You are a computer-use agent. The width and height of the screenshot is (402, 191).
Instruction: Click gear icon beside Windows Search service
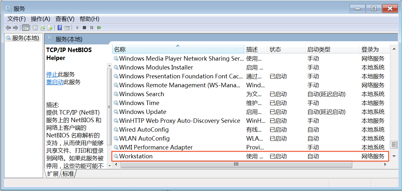click(x=116, y=94)
